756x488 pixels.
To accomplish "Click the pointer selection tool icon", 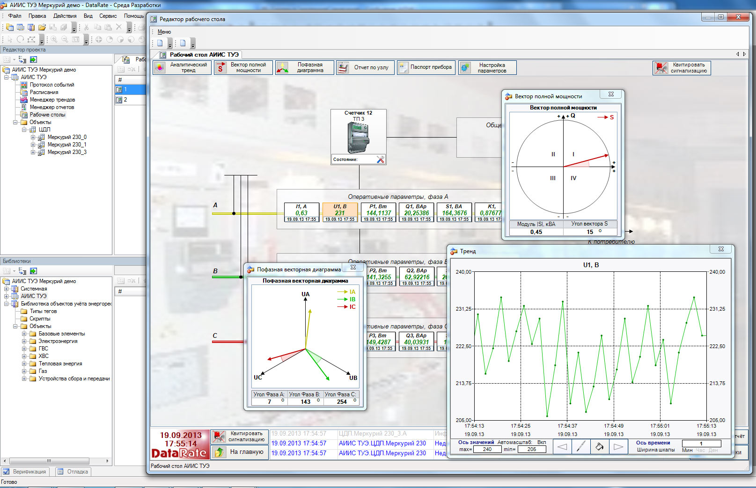I will pos(9,40).
